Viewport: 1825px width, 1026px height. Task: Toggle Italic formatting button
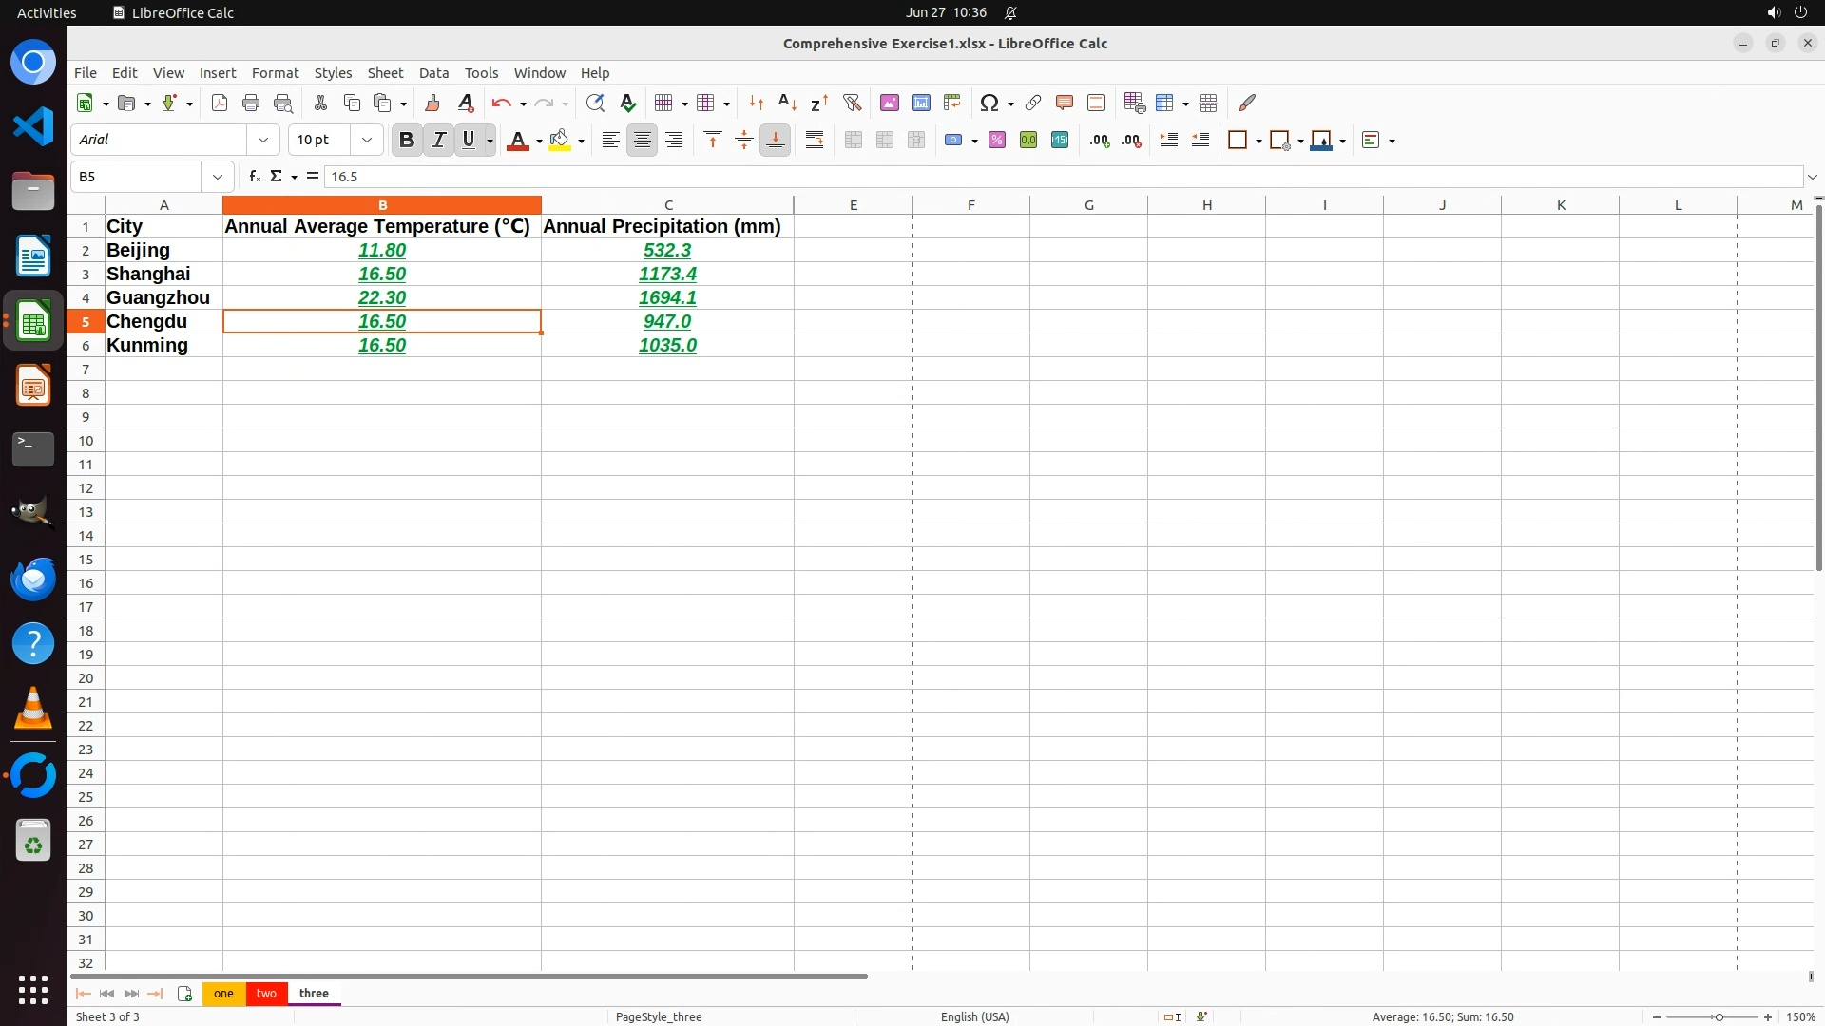click(x=438, y=140)
